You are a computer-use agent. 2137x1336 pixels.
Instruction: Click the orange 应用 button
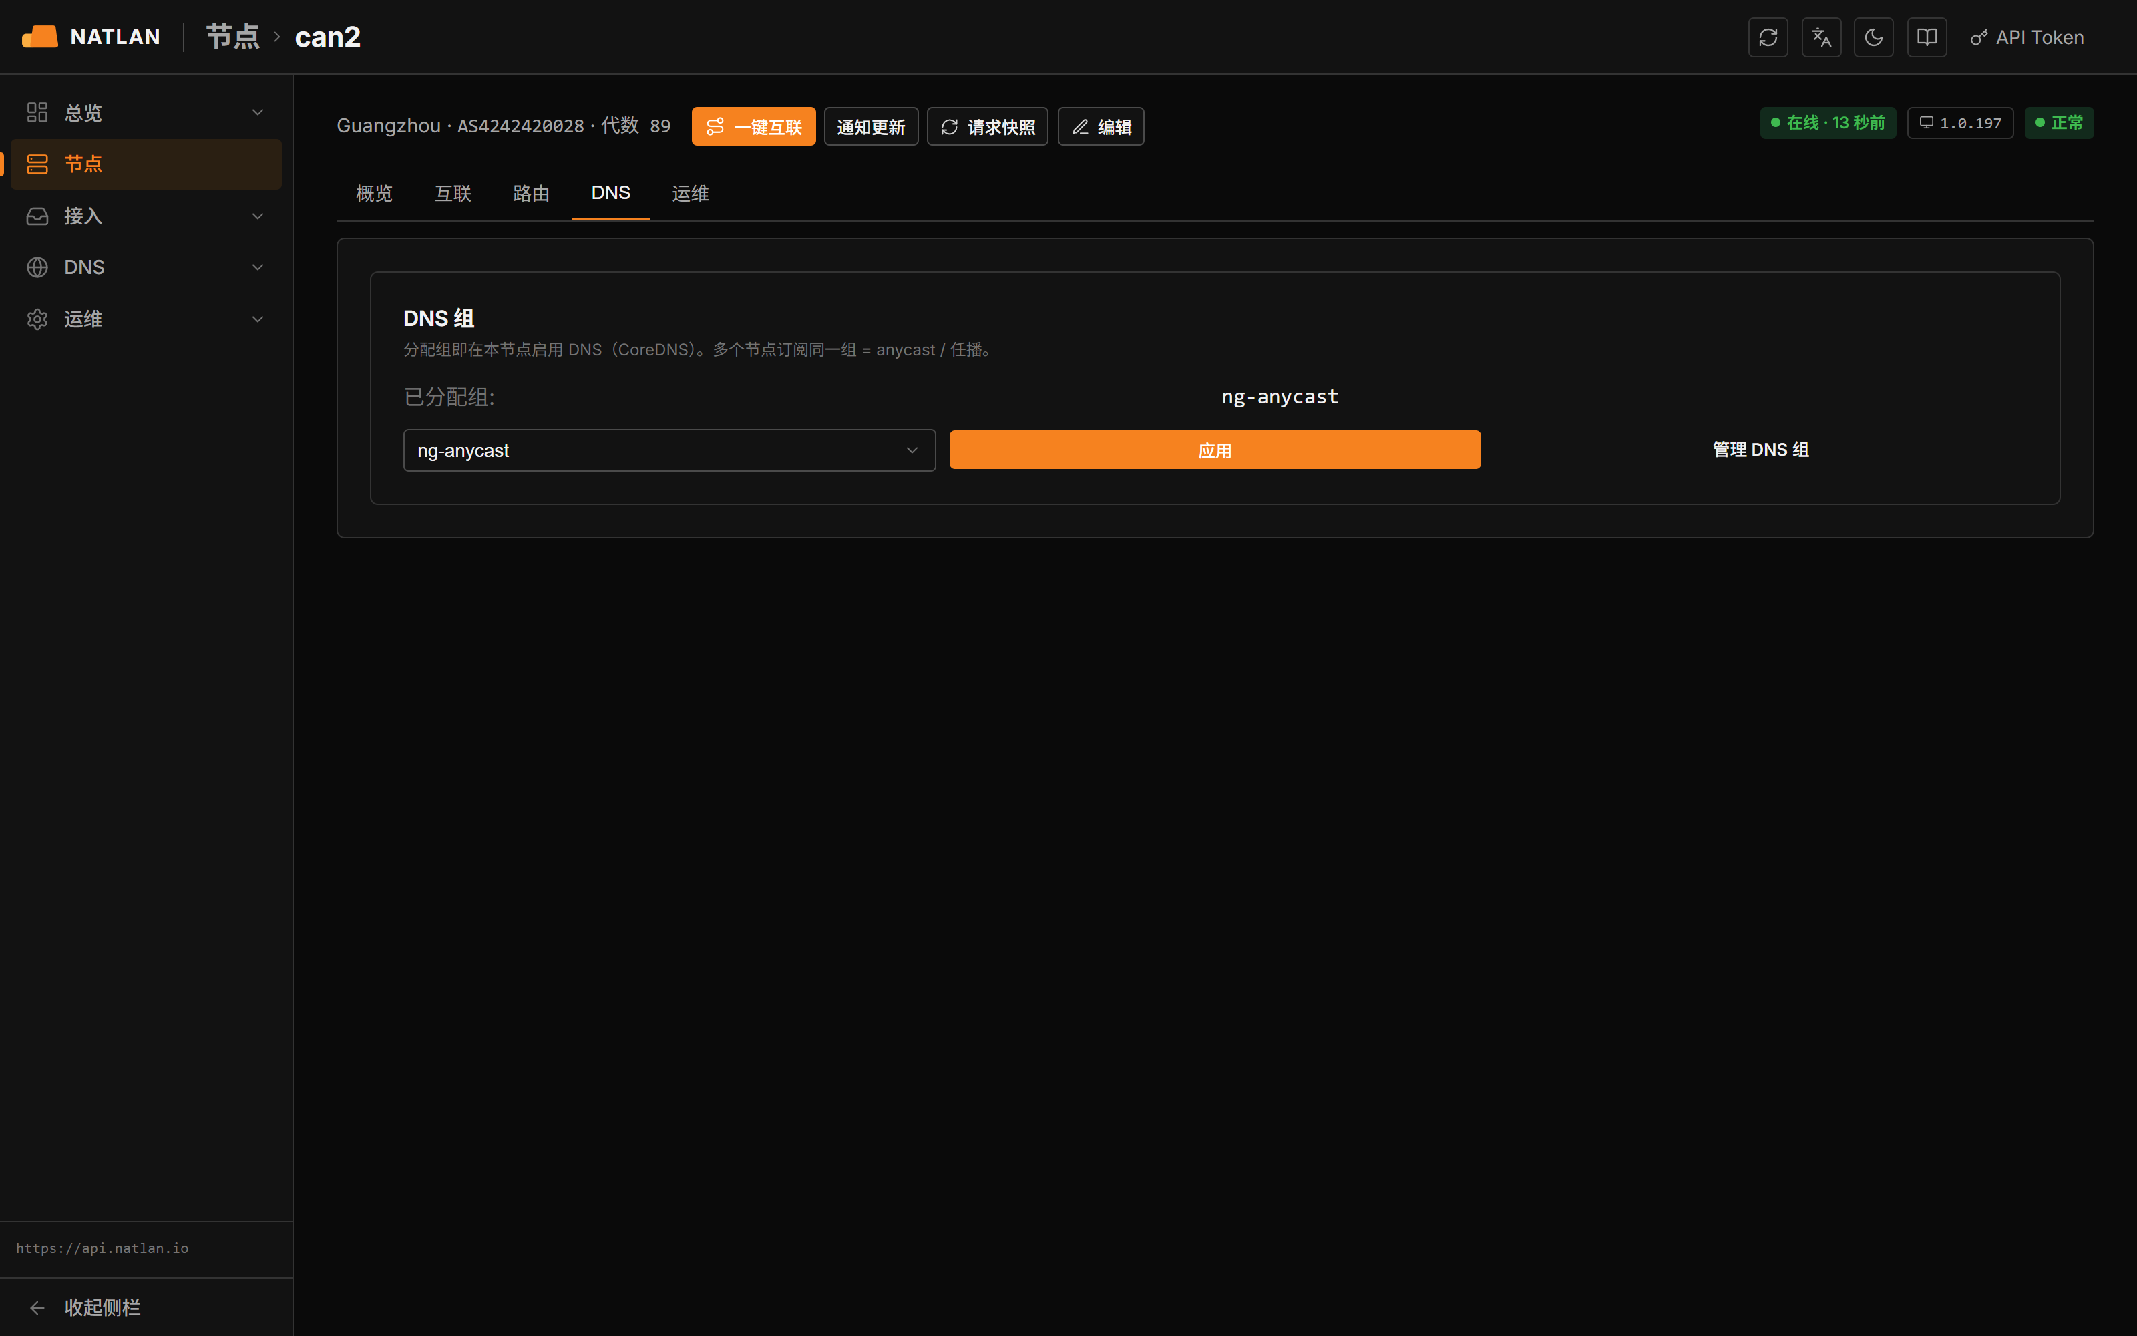[x=1215, y=450]
